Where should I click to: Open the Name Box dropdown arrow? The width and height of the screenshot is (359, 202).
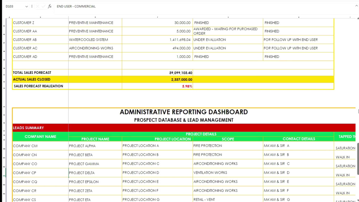27,6
